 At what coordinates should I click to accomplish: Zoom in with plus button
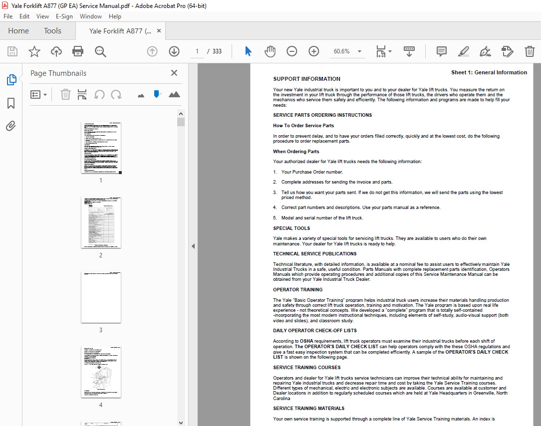pyautogui.click(x=313, y=51)
